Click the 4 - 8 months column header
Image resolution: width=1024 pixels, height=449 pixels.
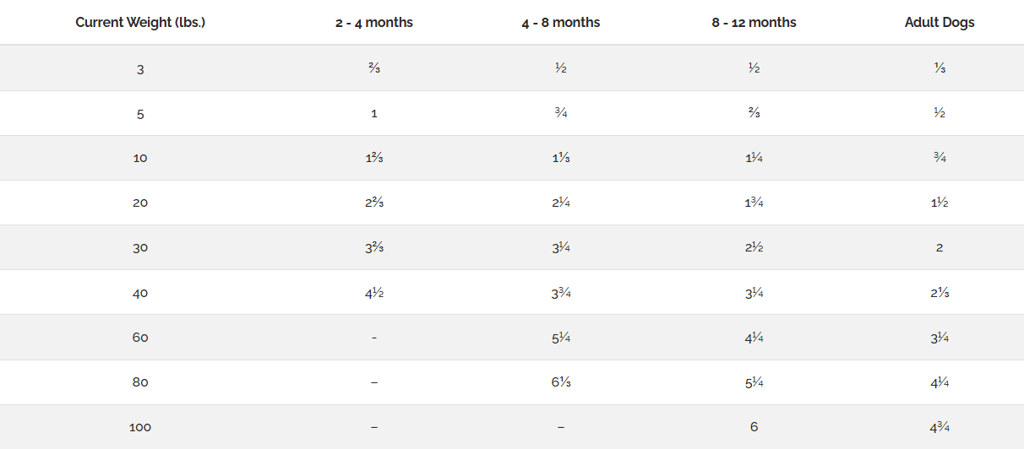561,23
